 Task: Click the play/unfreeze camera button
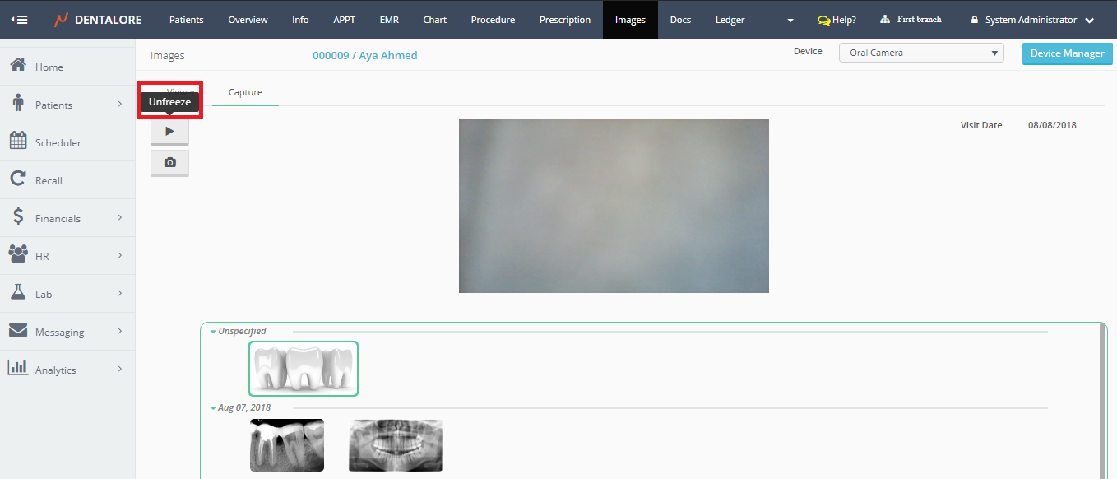click(x=169, y=131)
